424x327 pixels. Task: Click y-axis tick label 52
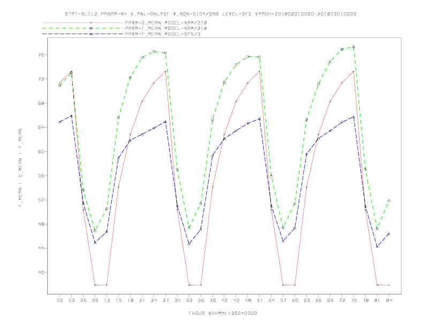point(41,200)
